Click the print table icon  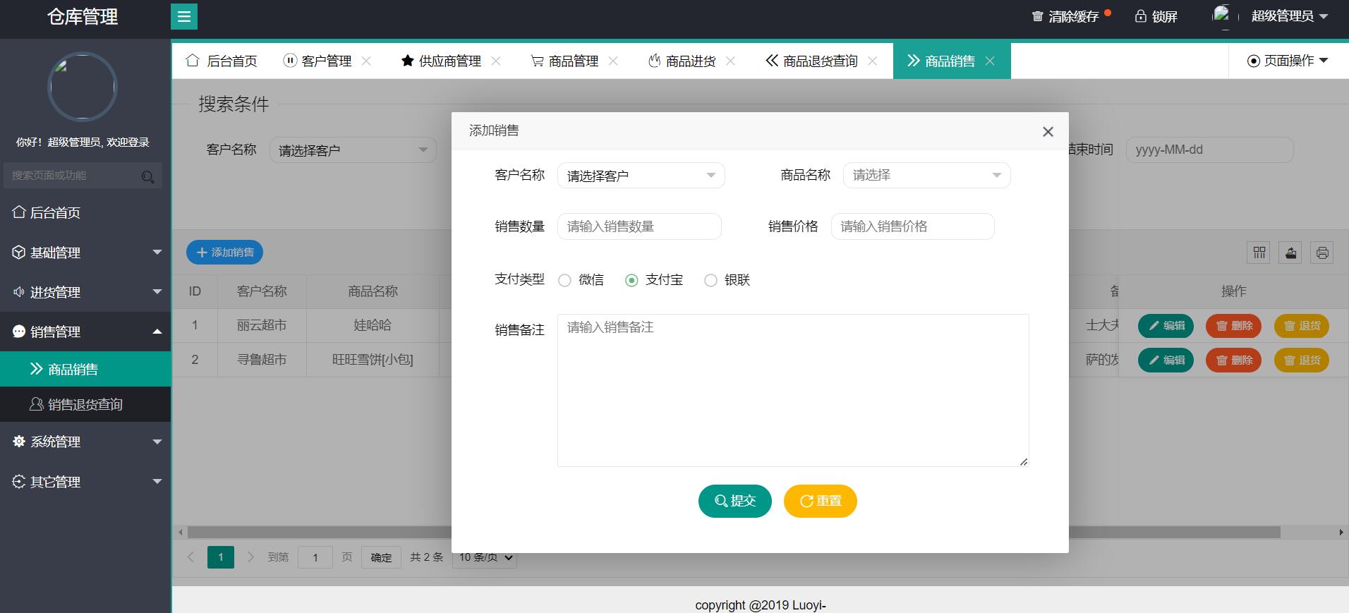(1322, 253)
